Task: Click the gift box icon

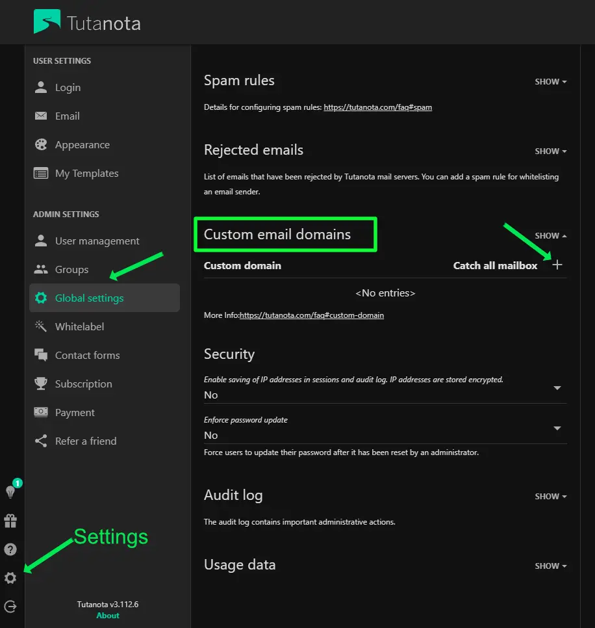Action: click(10, 521)
